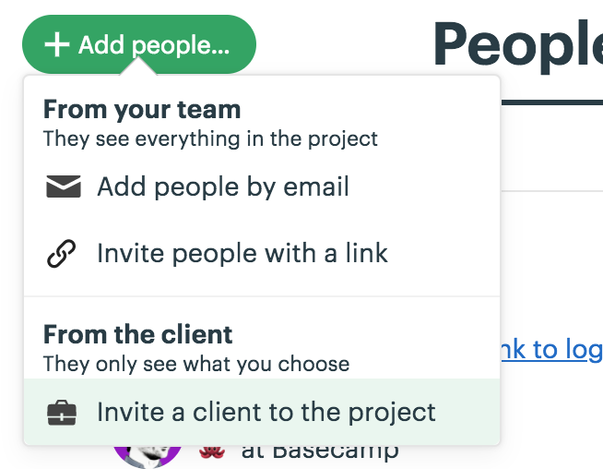Click the chain link icon
Image resolution: width=603 pixels, height=469 pixels.
tap(62, 253)
